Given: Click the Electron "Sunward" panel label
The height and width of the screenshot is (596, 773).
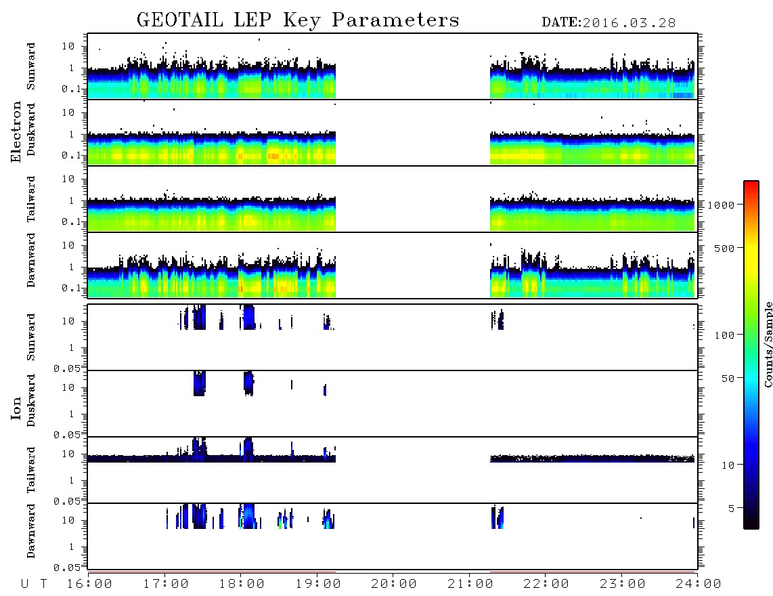Looking at the screenshot, I should (x=30, y=66).
